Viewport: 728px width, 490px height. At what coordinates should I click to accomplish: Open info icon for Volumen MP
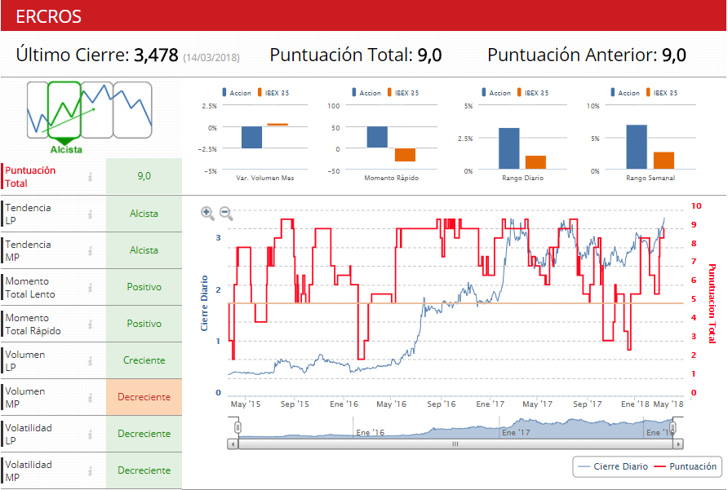91,398
